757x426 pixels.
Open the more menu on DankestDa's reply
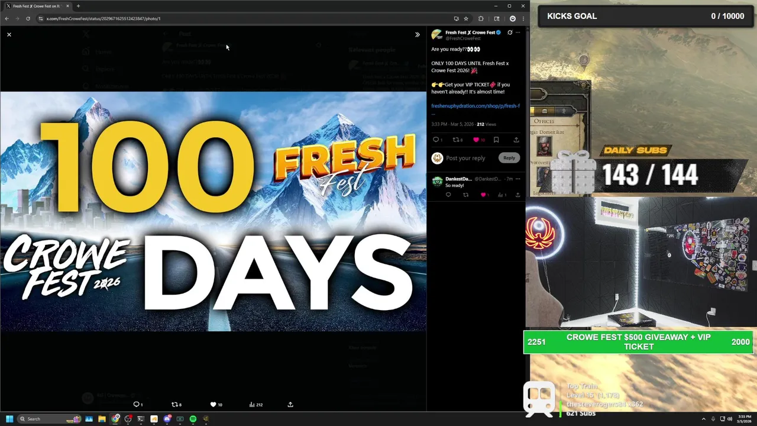tap(517, 179)
